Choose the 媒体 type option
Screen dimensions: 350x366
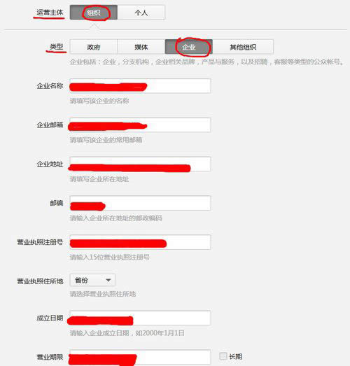[141, 47]
